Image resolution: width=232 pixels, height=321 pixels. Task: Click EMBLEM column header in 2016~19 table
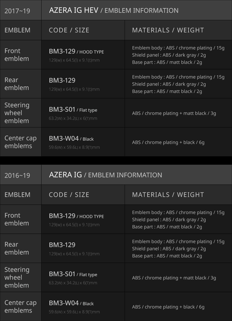18,195
